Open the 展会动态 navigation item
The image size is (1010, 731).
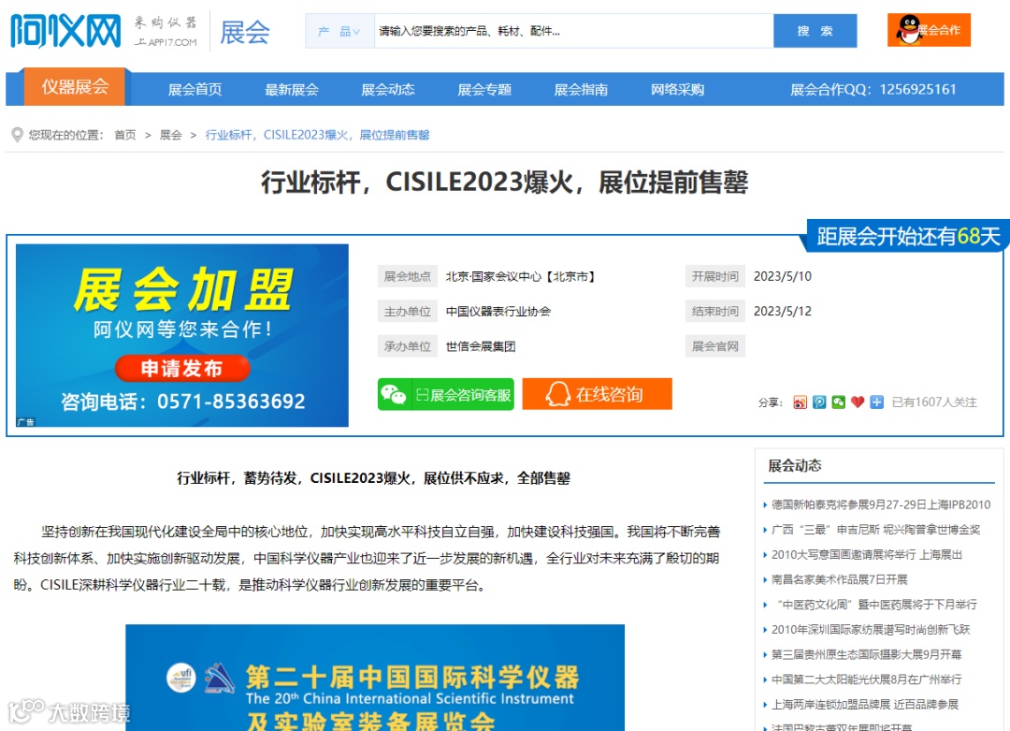[388, 90]
